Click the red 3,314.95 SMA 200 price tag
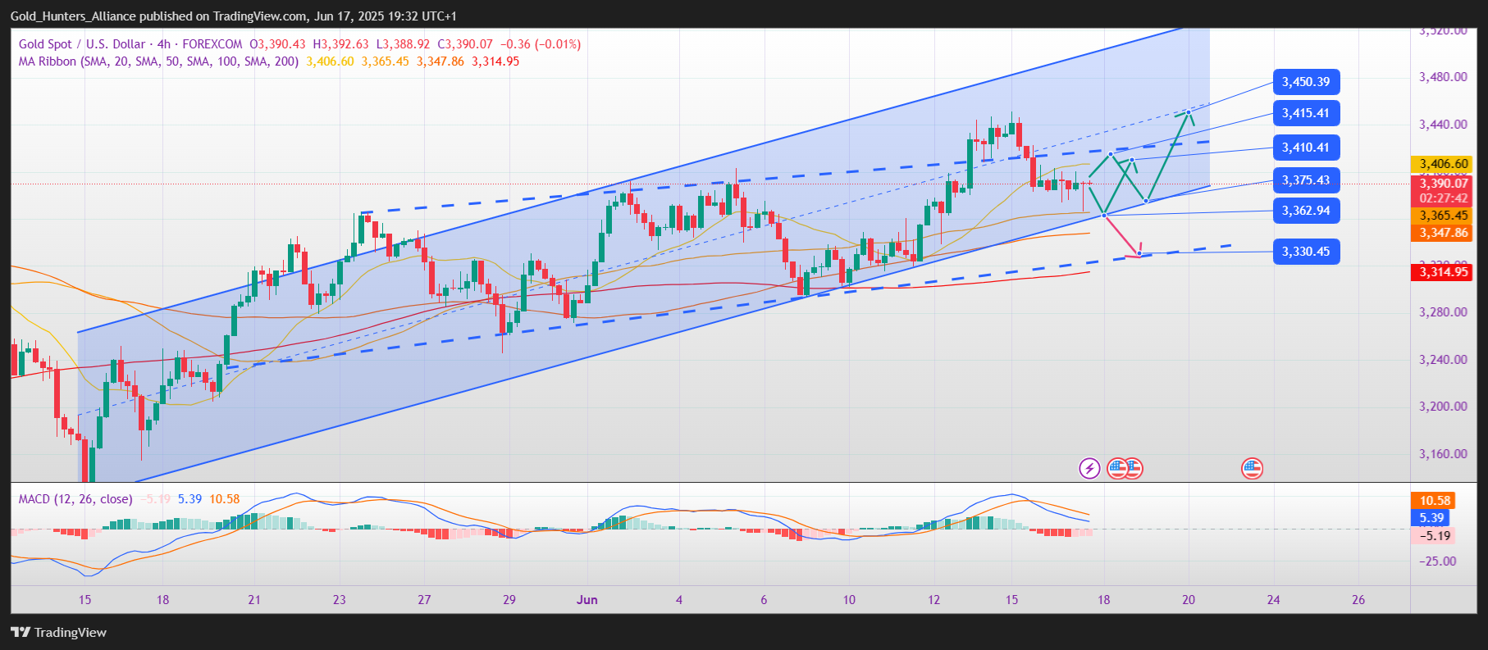The image size is (1488, 650). pos(1441,272)
